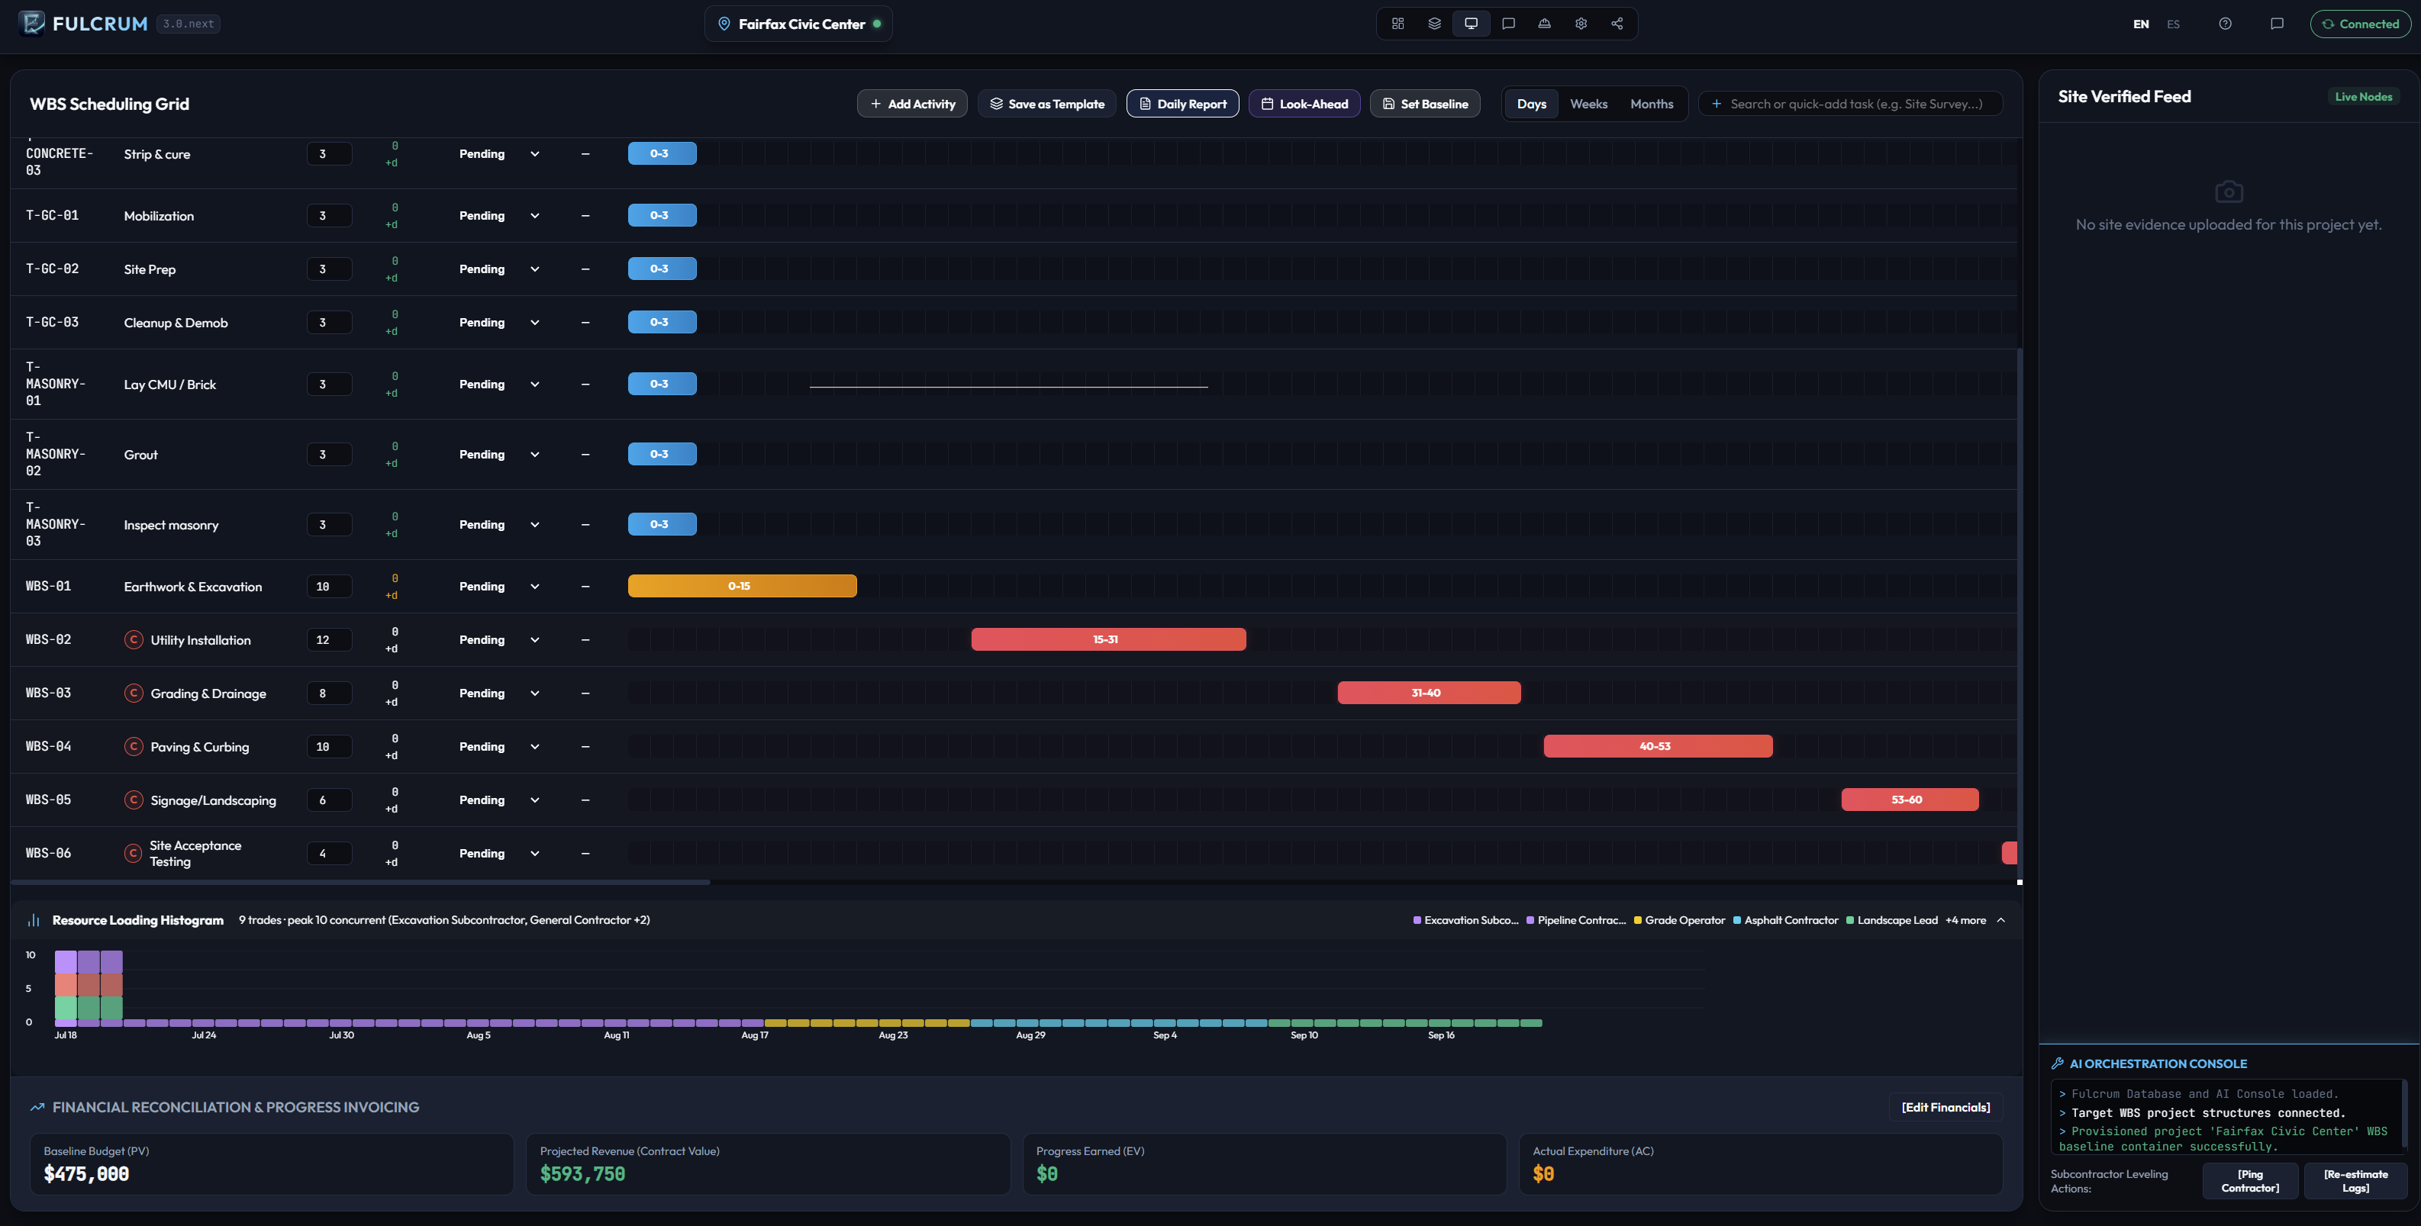Click Ping Contractor action
This screenshot has width=2421, height=1226.
point(2250,1181)
